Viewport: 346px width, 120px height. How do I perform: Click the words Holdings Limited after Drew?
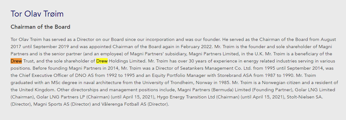[127, 61]
